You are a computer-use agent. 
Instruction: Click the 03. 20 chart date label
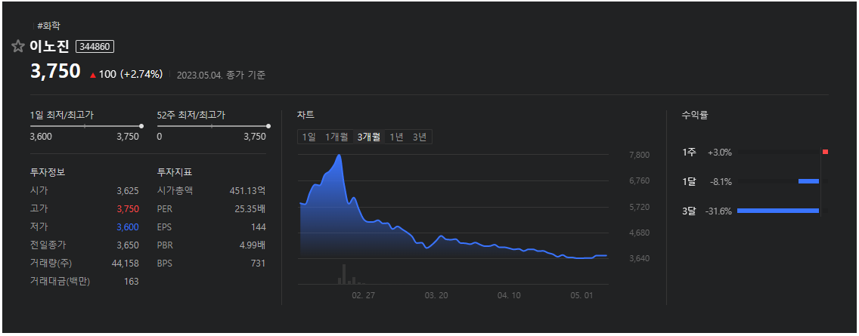(436, 295)
